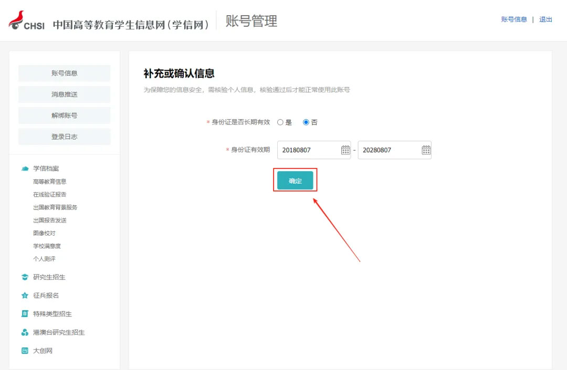Click the graduation cap icon for 研究生招生
The height and width of the screenshot is (370, 567).
coord(25,277)
